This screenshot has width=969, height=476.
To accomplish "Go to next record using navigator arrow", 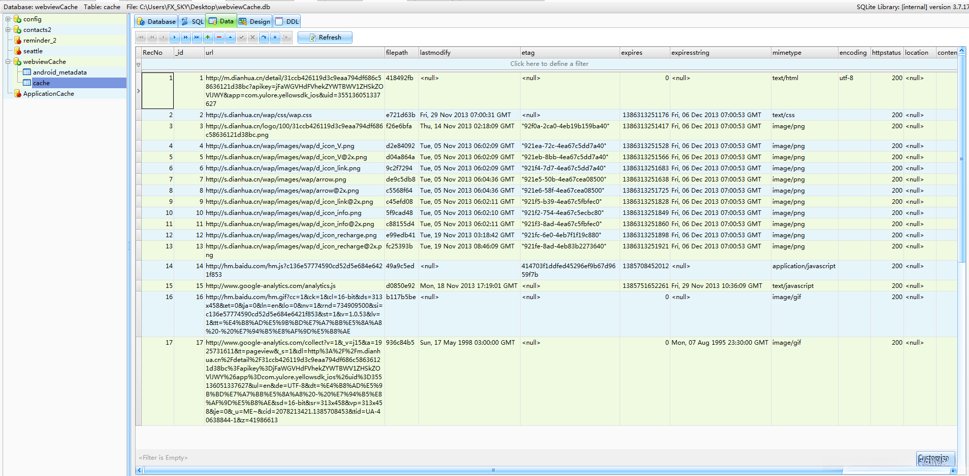I will coord(174,38).
